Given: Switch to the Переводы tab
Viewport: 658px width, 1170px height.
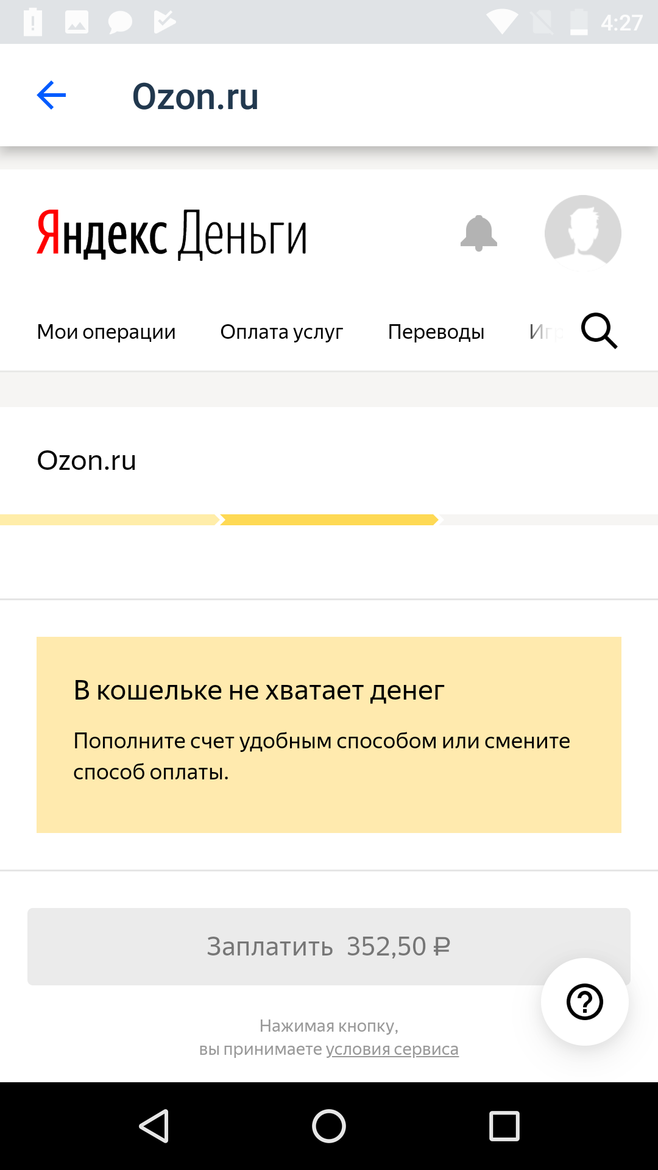Looking at the screenshot, I should 436,332.
